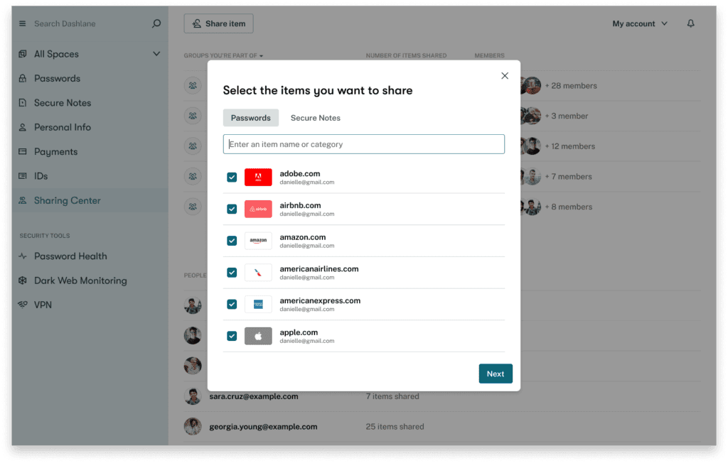Expand the My account dropdown
Screen dimensions: 728x463
click(x=638, y=23)
